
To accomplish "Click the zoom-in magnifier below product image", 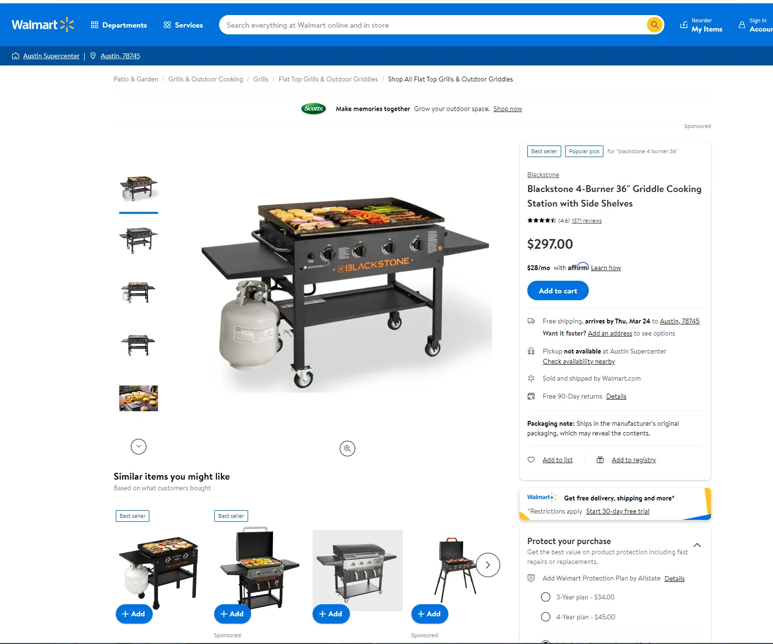I will pos(347,449).
